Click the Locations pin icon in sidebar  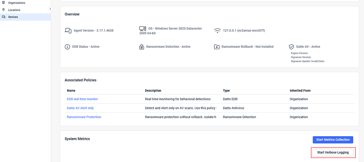point(4,10)
